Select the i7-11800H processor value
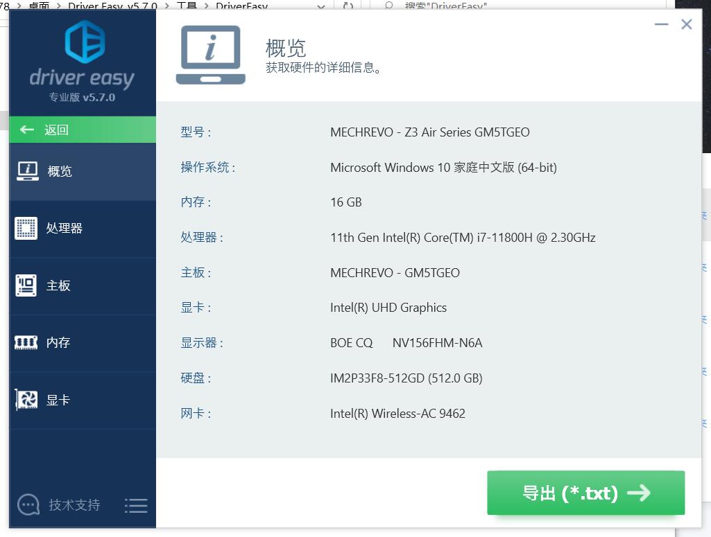The height and width of the screenshot is (537, 711). 463,238
